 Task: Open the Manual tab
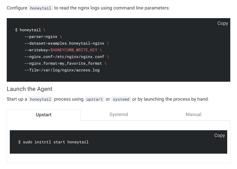pyautogui.click(x=193, y=114)
